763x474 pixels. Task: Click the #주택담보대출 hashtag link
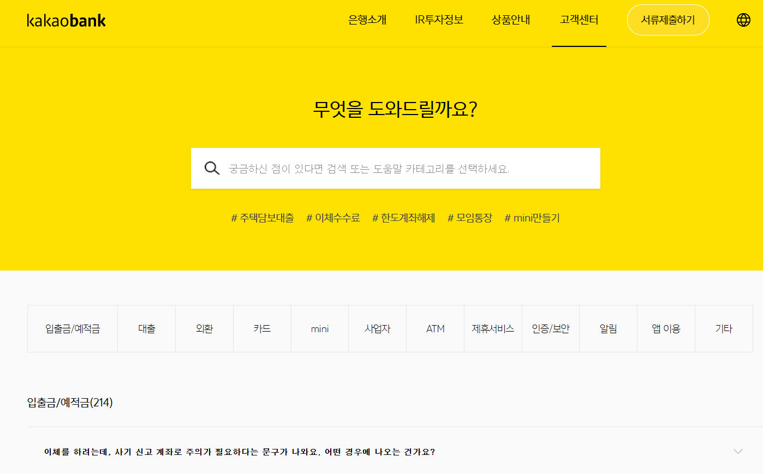click(263, 218)
